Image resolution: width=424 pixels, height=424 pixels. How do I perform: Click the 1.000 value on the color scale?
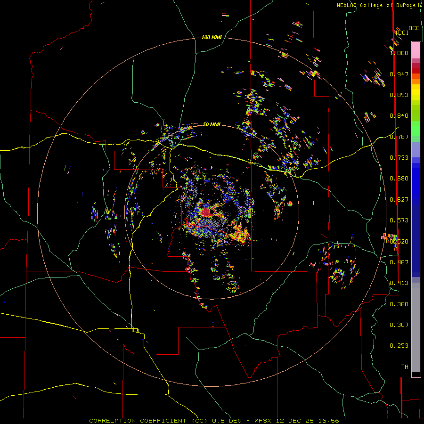[x=399, y=53]
